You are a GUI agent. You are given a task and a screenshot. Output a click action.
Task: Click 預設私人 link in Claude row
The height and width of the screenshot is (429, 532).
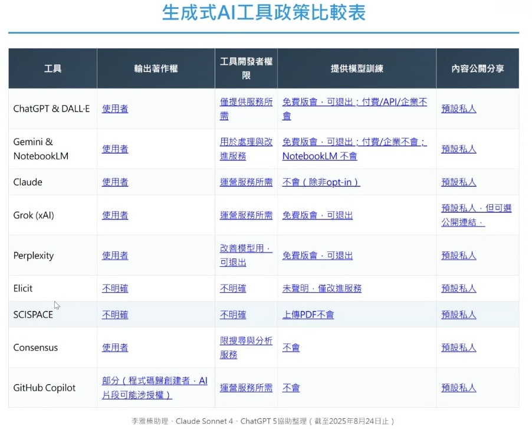point(459,182)
